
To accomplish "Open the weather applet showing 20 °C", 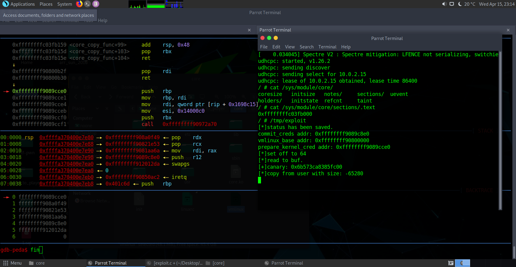I will point(466,4).
